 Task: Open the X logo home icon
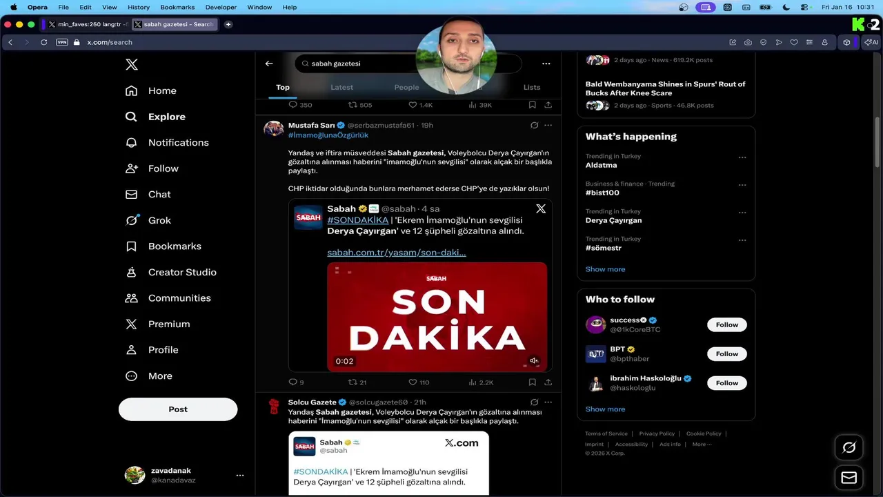132,65
